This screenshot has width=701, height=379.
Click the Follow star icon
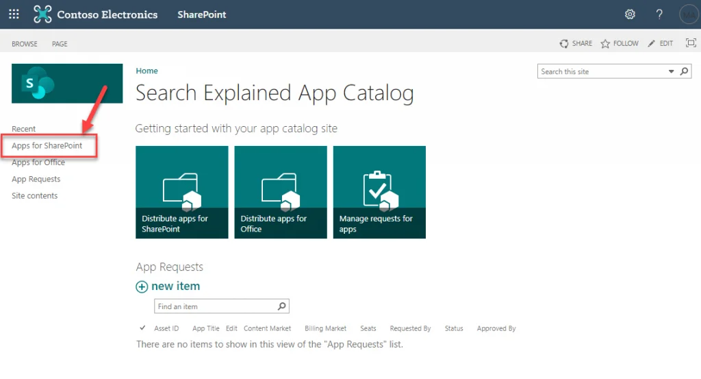(x=605, y=43)
